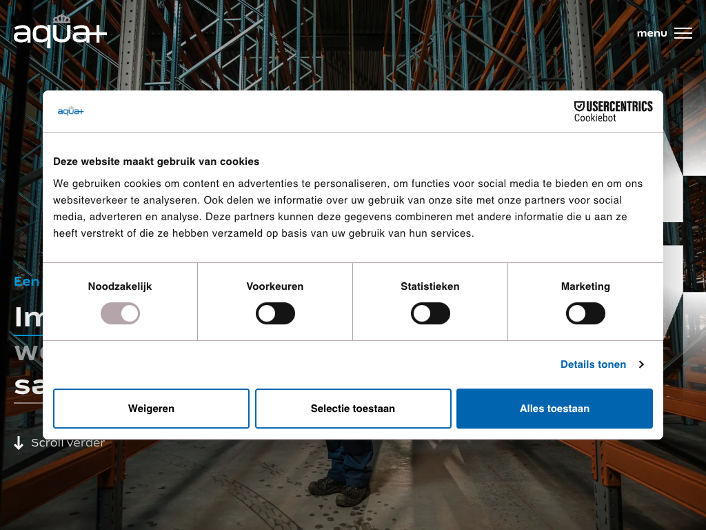
Task: Accept all with Alles toestaan button
Action: pos(554,409)
